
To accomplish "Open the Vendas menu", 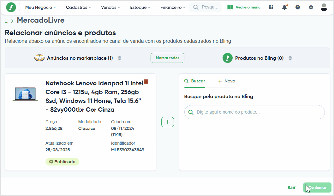I will coord(110,7).
